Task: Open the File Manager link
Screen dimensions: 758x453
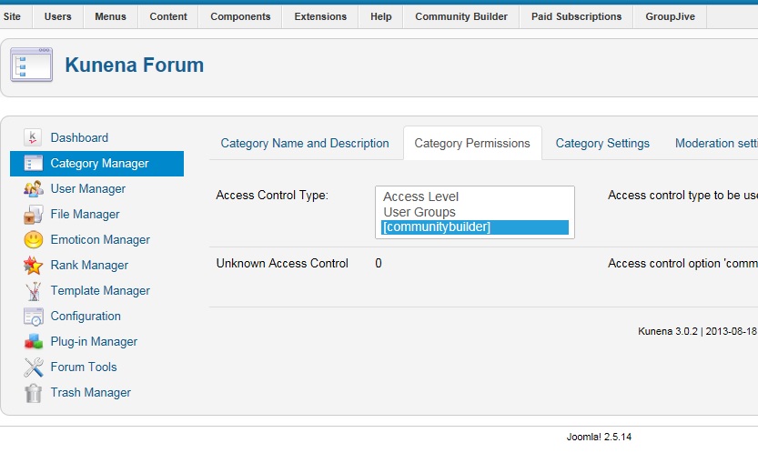Action: [86, 214]
